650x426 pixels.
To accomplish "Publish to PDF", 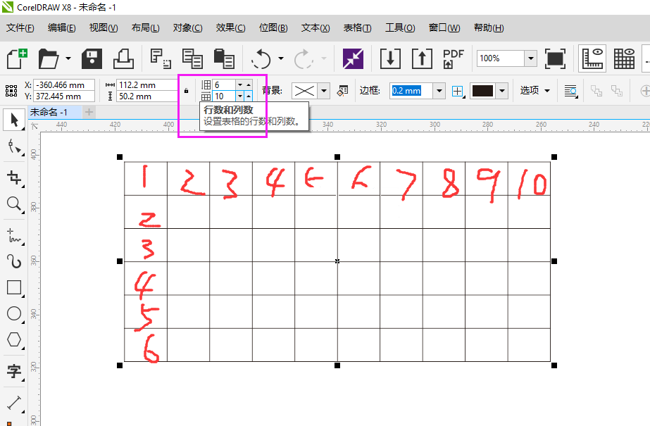I will (454, 58).
